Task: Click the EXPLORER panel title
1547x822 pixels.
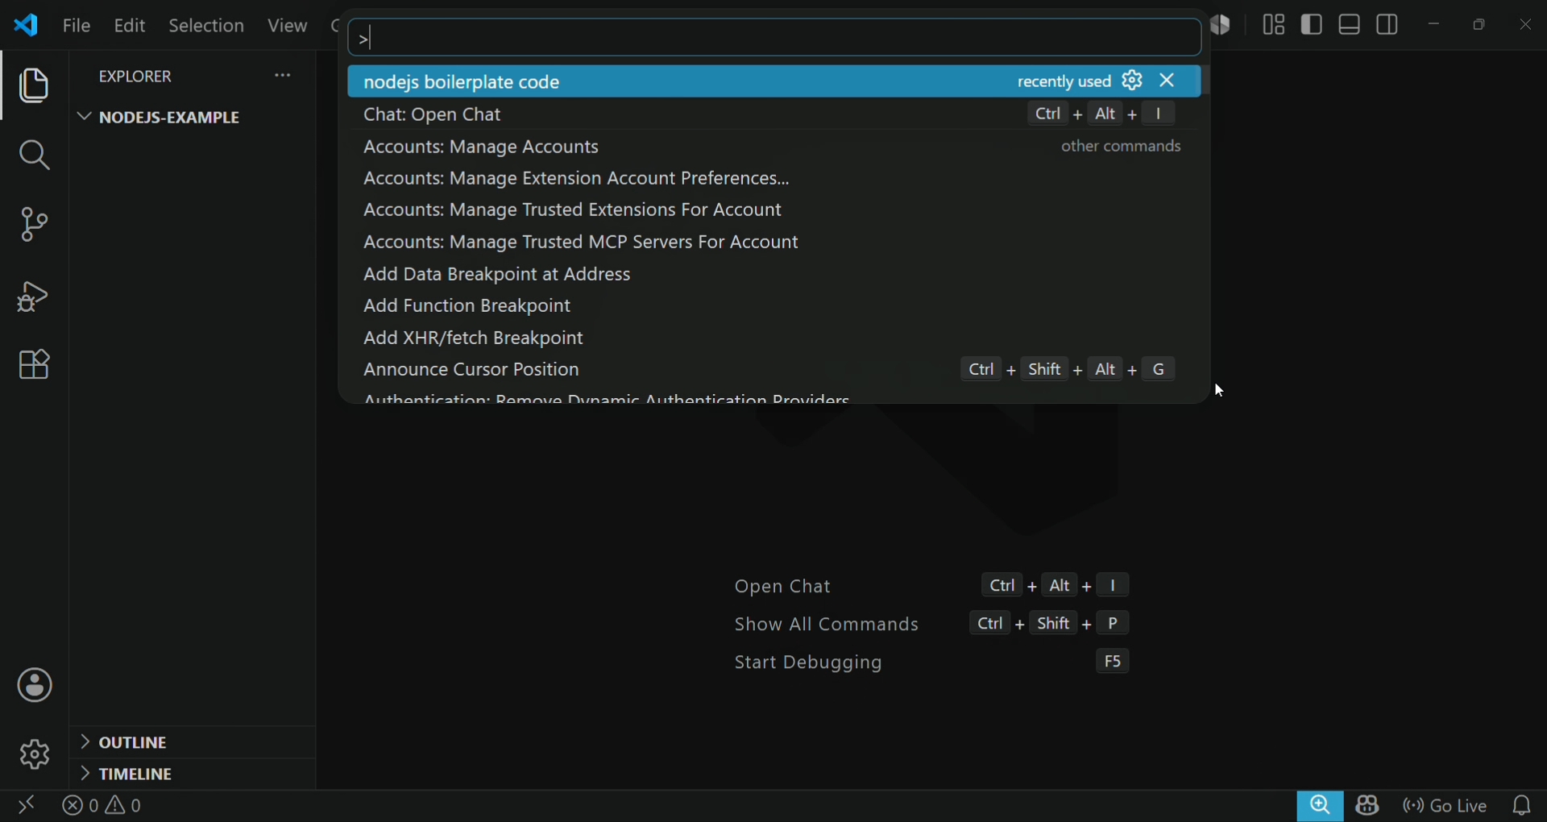Action: (x=135, y=77)
